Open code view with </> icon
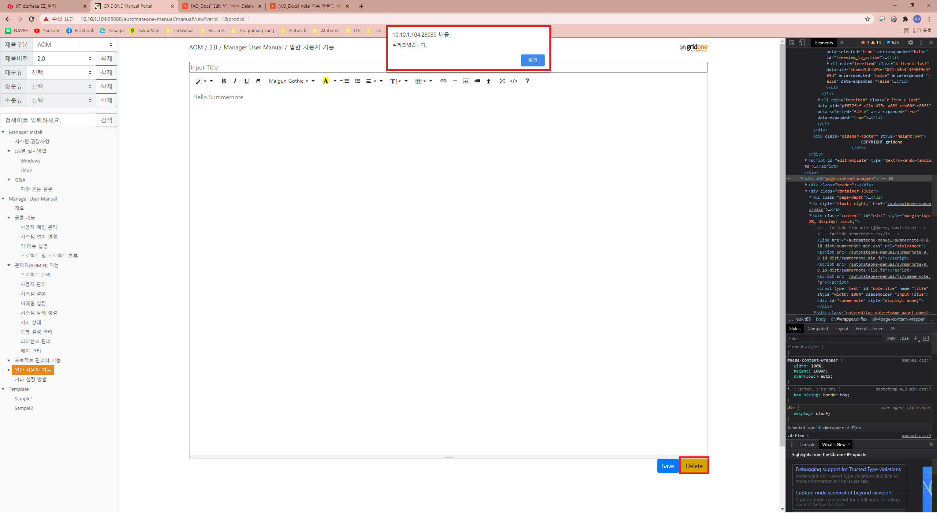 coord(514,81)
